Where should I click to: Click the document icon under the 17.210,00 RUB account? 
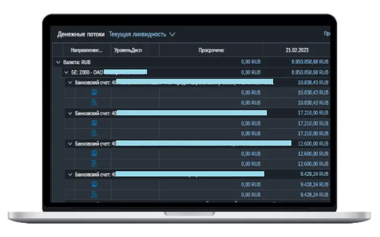click(94, 133)
